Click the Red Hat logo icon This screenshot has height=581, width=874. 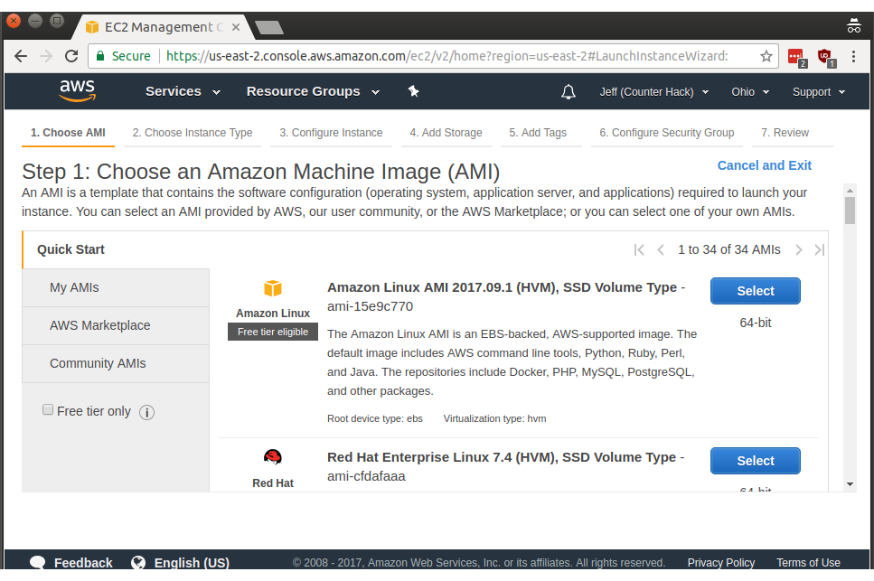coord(273,457)
